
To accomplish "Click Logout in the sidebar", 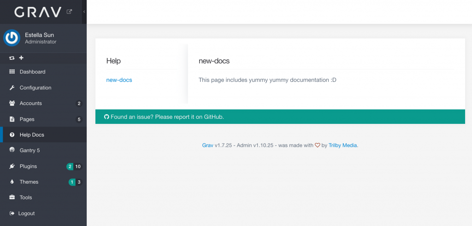I will pos(43,214).
